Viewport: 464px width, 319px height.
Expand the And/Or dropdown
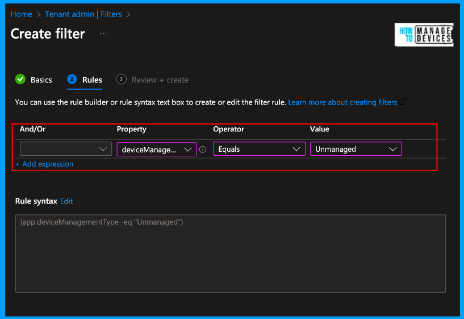(66, 148)
